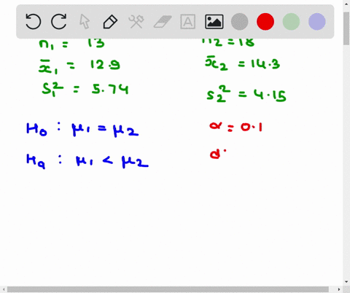Click the handwritten 'H0 : μ1 = μ2' line

coord(82,130)
